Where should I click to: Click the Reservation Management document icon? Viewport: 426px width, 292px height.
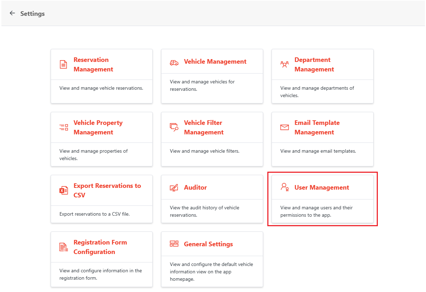tap(64, 64)
